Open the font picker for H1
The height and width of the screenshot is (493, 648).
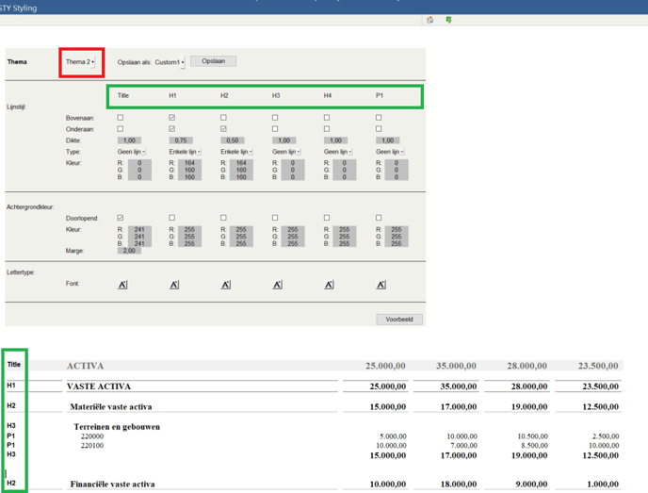click(174, 285)
